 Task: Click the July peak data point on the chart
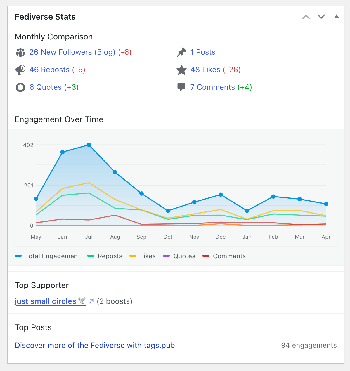coord(89,145)
